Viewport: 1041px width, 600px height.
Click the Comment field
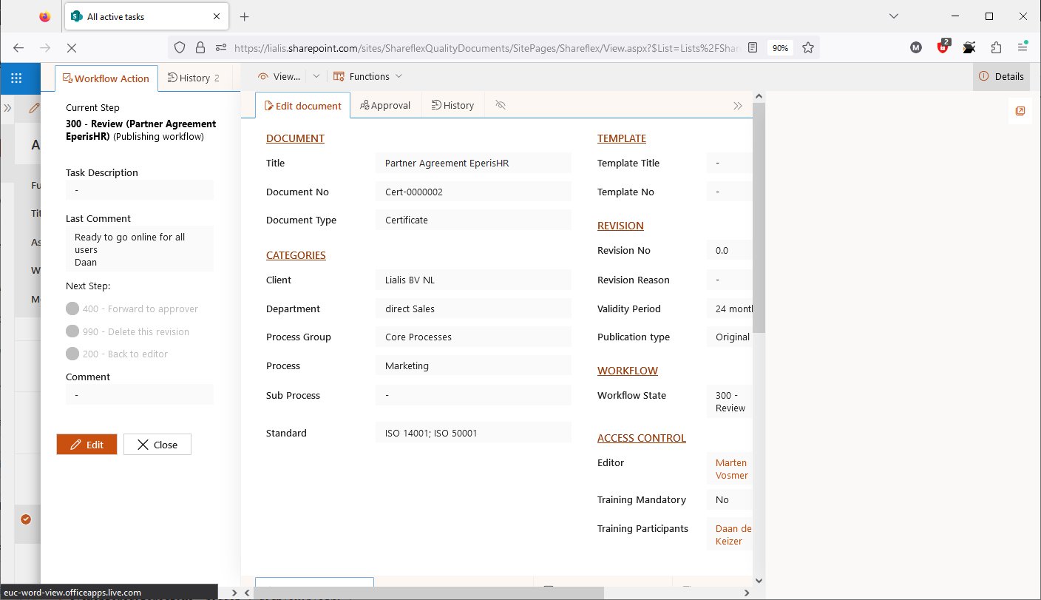140,395
